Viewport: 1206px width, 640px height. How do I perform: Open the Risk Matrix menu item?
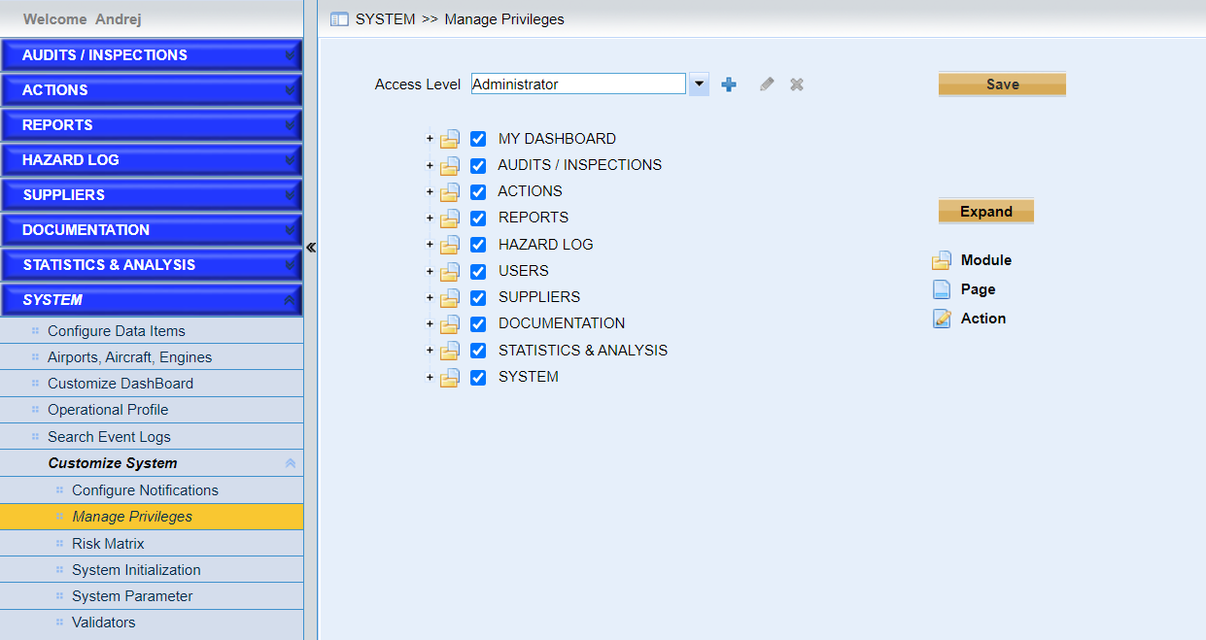tap(108, 544)
